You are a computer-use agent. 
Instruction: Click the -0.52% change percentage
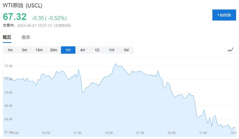(x=57, y=18)
